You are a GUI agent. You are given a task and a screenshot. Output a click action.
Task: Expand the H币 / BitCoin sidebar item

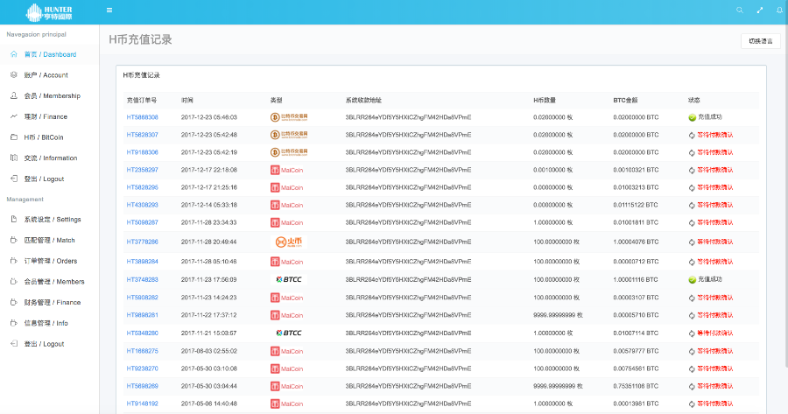[44, 137]
